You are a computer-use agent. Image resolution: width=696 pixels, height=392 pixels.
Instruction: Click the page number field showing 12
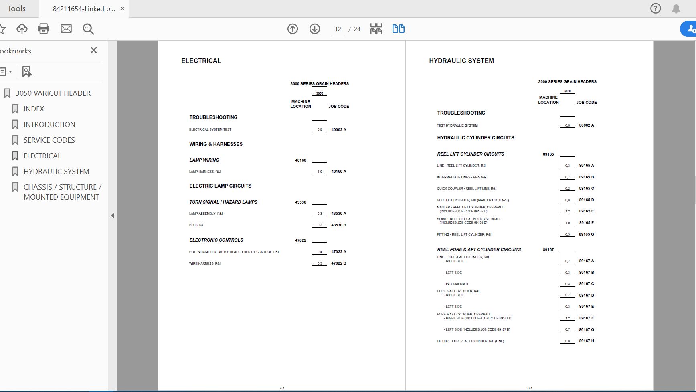click(338, 29)
